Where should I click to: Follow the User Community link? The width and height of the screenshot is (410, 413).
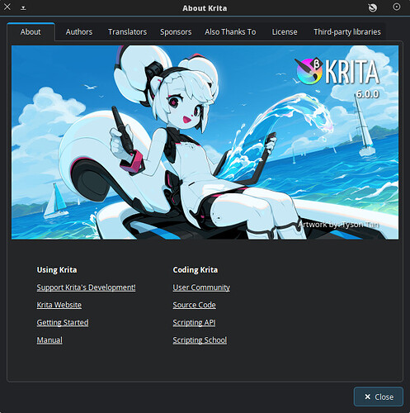click(201, 287)
